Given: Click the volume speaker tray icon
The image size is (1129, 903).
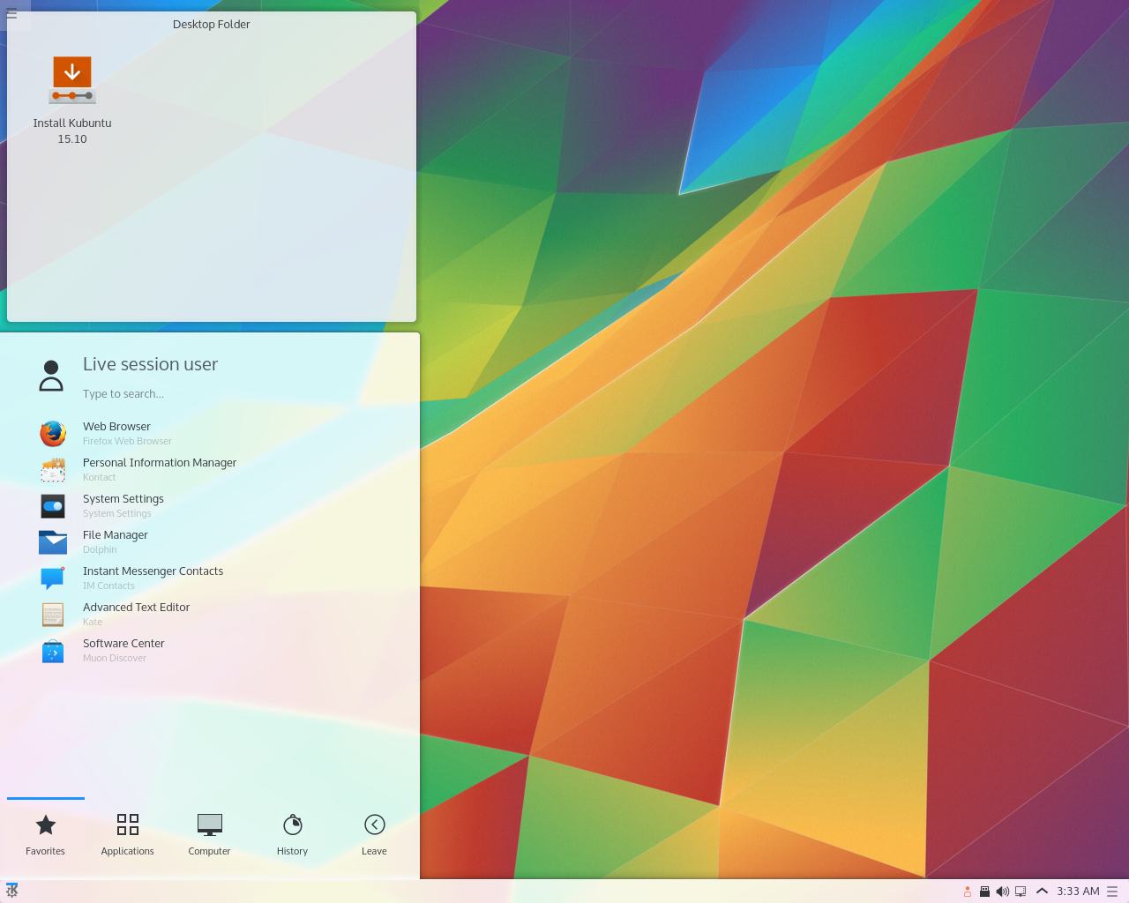Looking at the screenshot, I should pos(1002,892).
